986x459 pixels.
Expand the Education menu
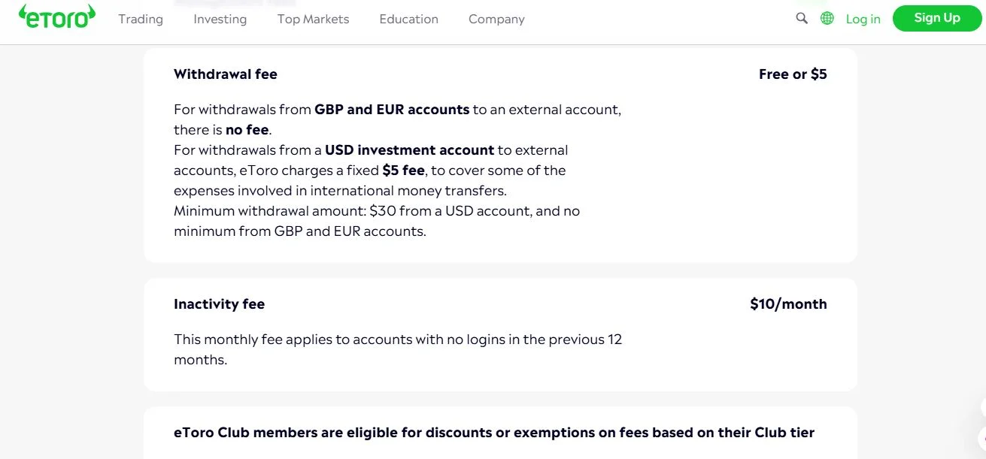click(408, 20)
